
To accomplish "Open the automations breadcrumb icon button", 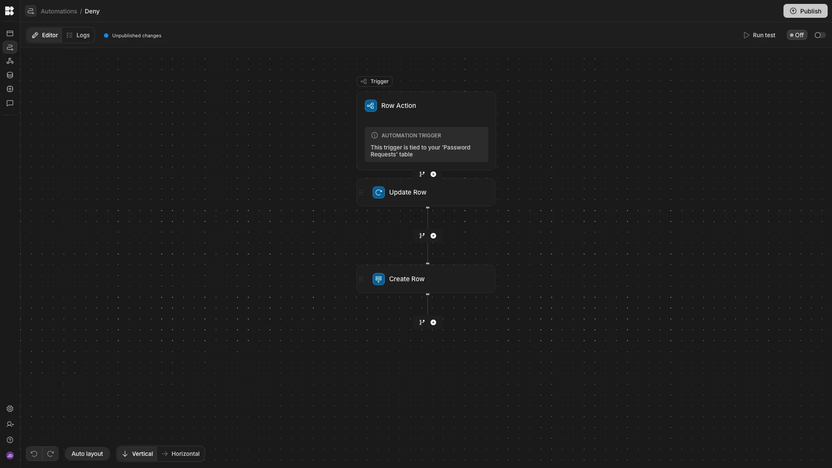I will [30, 11].
